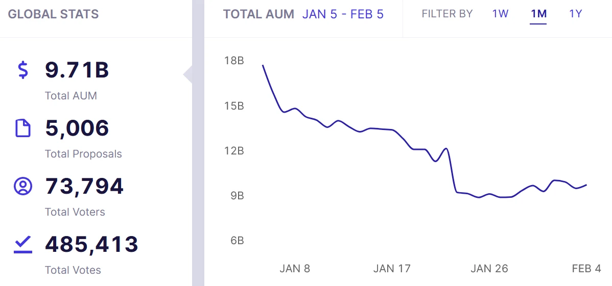
Task: Switch chart range to 1Y
Action: tap(575, 14)
